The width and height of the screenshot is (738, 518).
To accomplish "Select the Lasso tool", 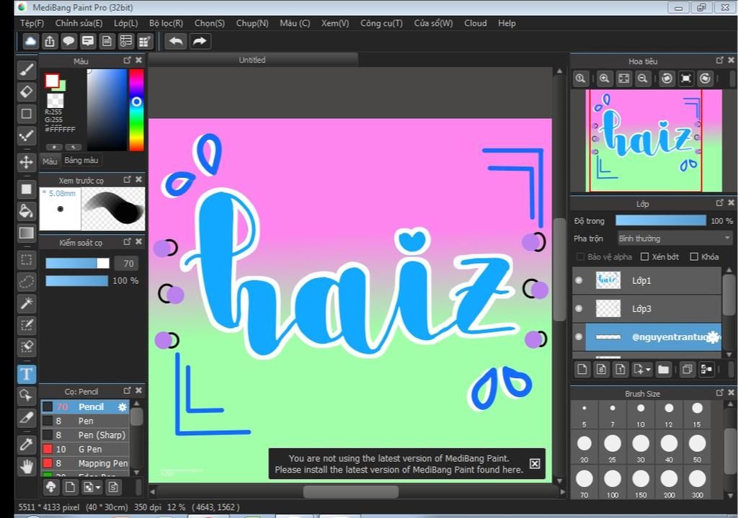I will tap(27, 282).
